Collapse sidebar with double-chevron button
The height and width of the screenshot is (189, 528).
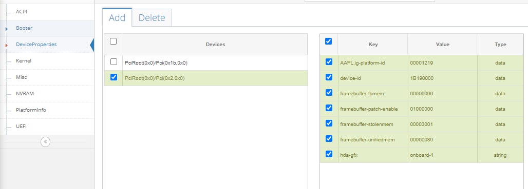pos(46,142)
